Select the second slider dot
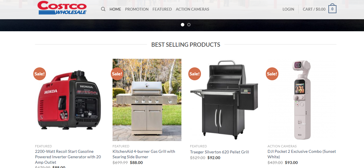Viewport: 364px width, 168px height. (x=189, y=25)
